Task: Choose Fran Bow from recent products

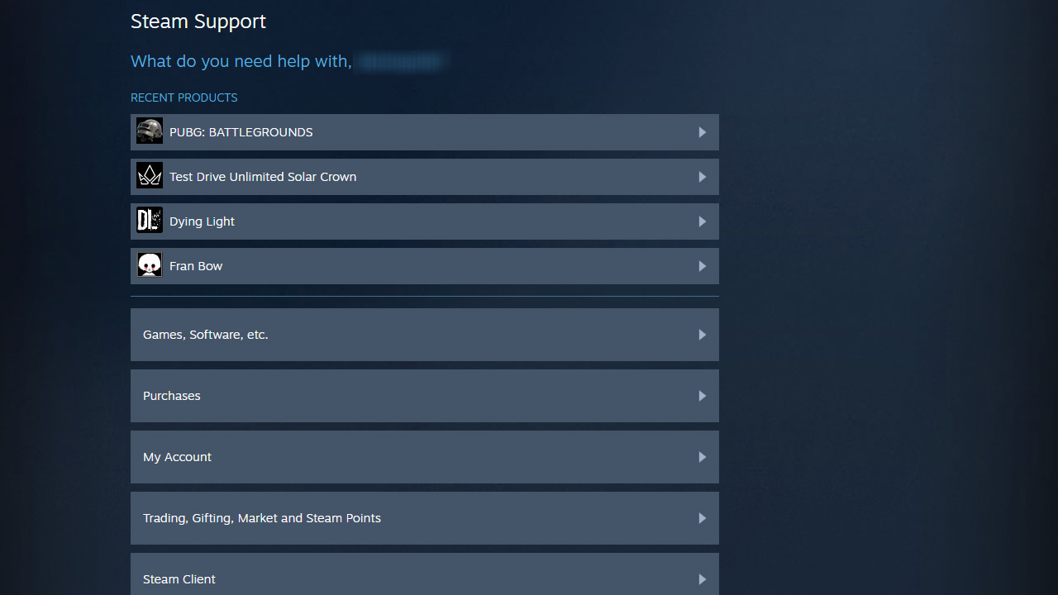Action: tap(196, 266)
